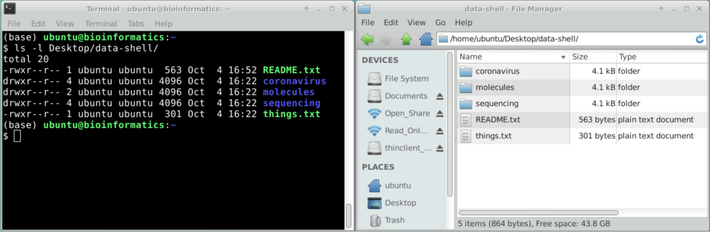Click README.txt in the terminal output
Image resolution: width=710 pixels, height=232 pixels.
coord(292,70)
